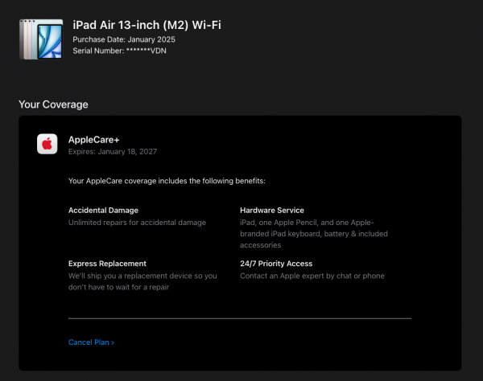
Task: Click 'Contact an Apple expert by chat or phone'
Action: [x=312, y=276]
